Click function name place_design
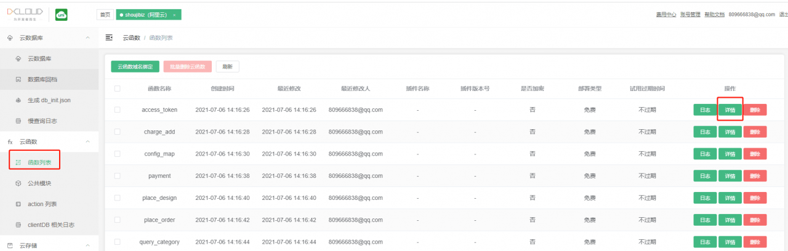Screen dimensions: 788x251 159,198
